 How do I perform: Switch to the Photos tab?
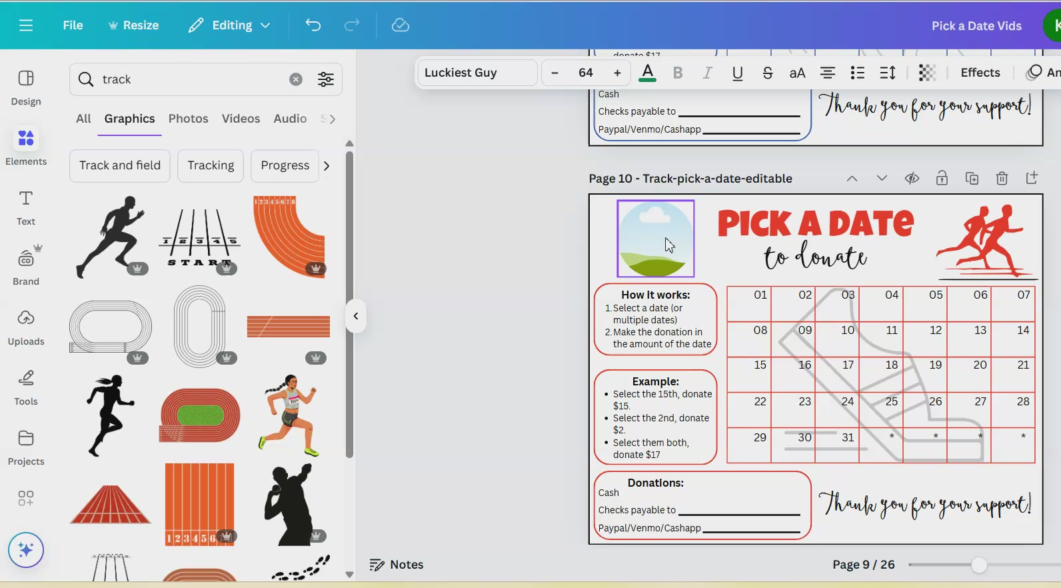coord(188,119)
